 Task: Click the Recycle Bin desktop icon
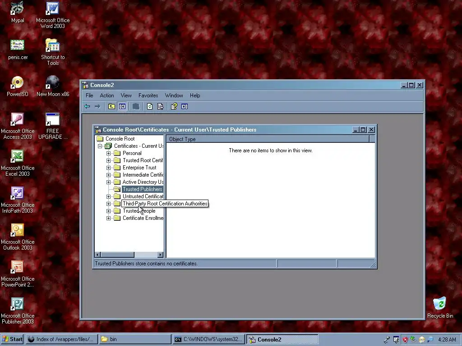[440, 308]
